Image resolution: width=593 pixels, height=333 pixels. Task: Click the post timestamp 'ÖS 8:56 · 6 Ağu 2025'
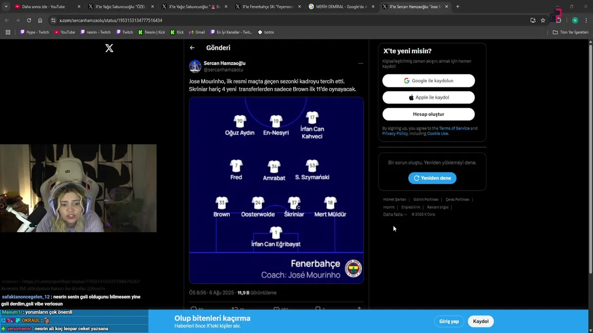212,293
